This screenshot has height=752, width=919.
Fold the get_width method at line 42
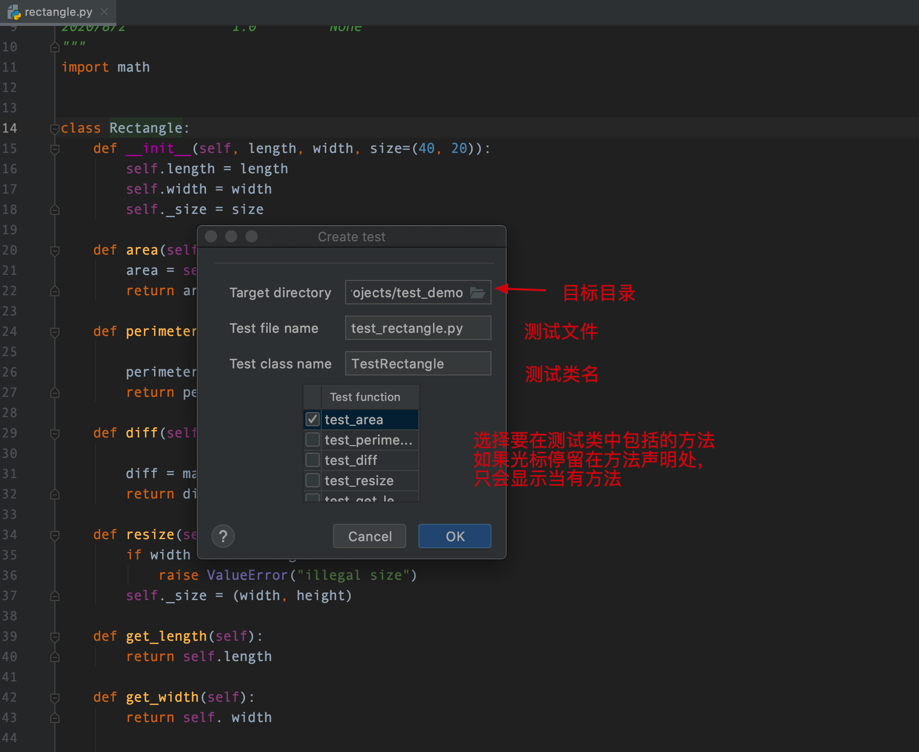point(55,698)
